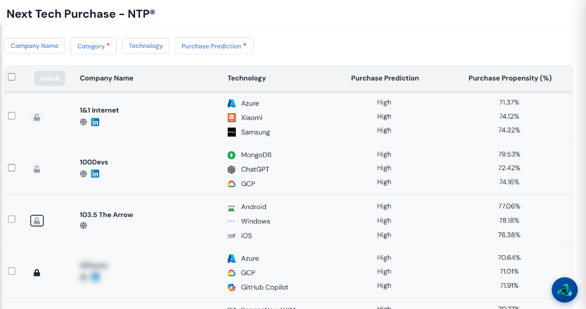The image size is (586, 309).
Task: Click the 74.12% propensity value
Action: (509, 117)
